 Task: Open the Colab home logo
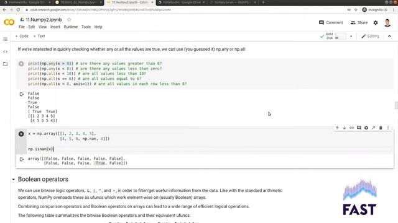click(x=9, y=22)
